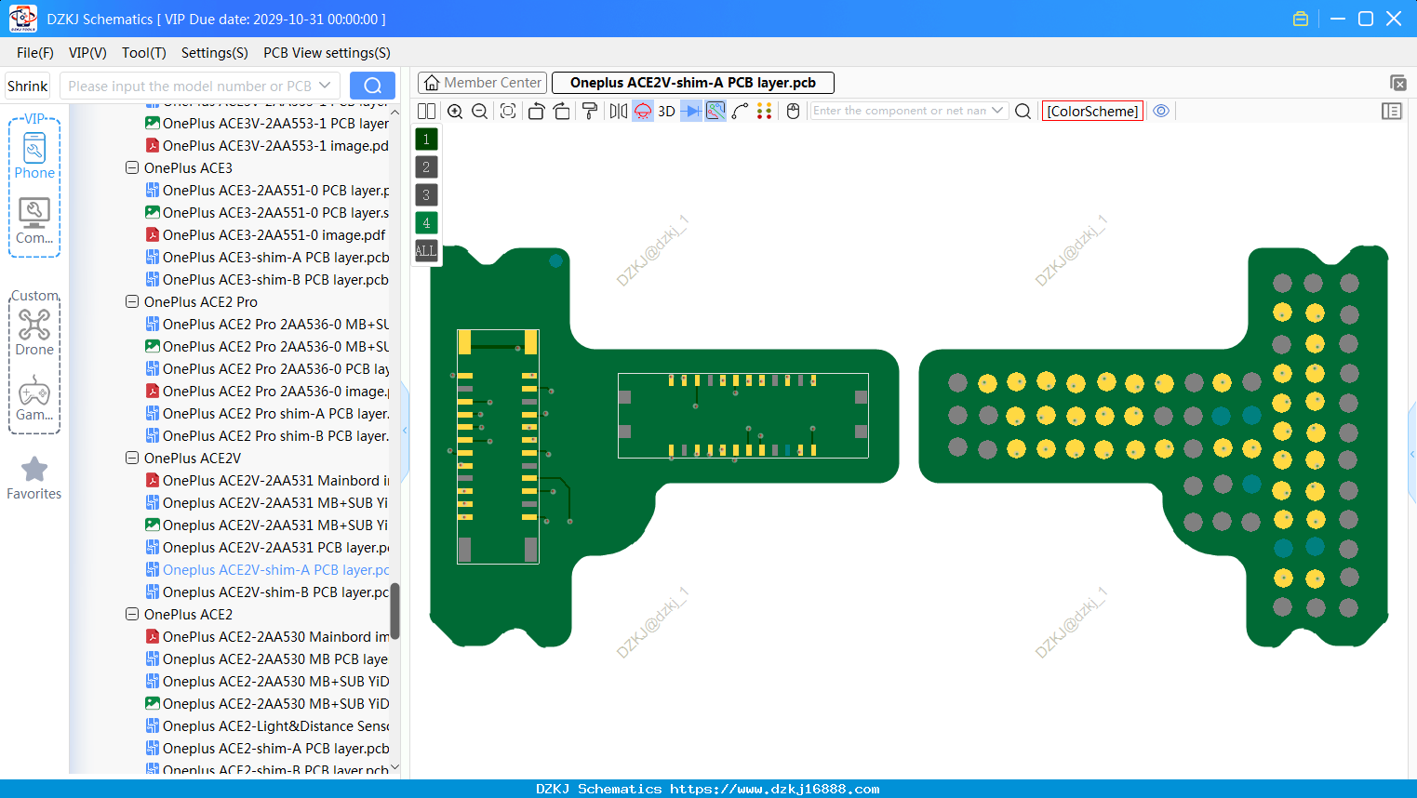Show ALL layers
1417x798 pixels.
click(426, 251)
